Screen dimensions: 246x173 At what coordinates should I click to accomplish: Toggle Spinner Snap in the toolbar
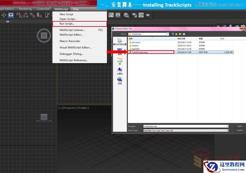pyautogui.click(x=39, y=15)
